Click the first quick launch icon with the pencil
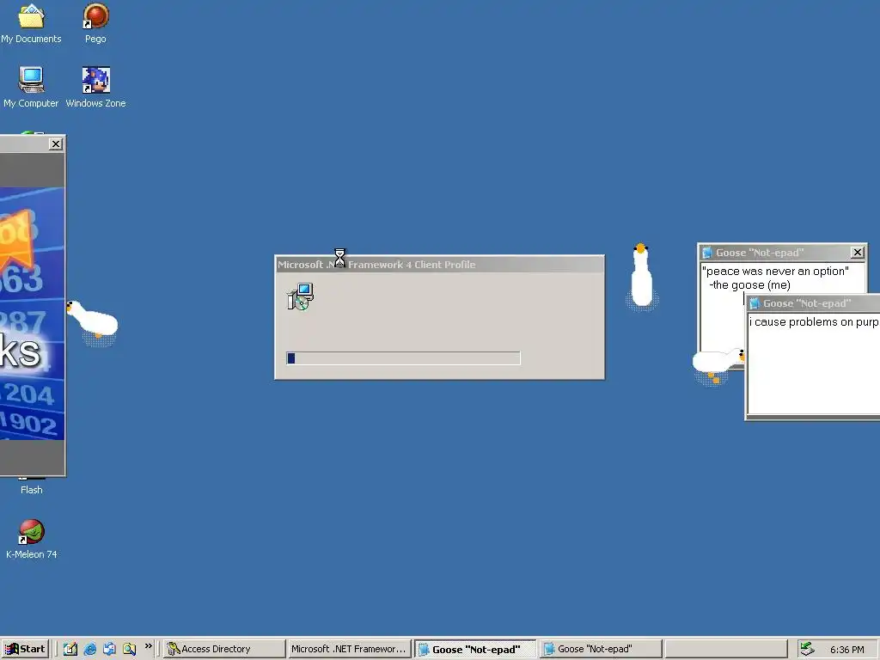The image size is (880, 660). point(70,649)
